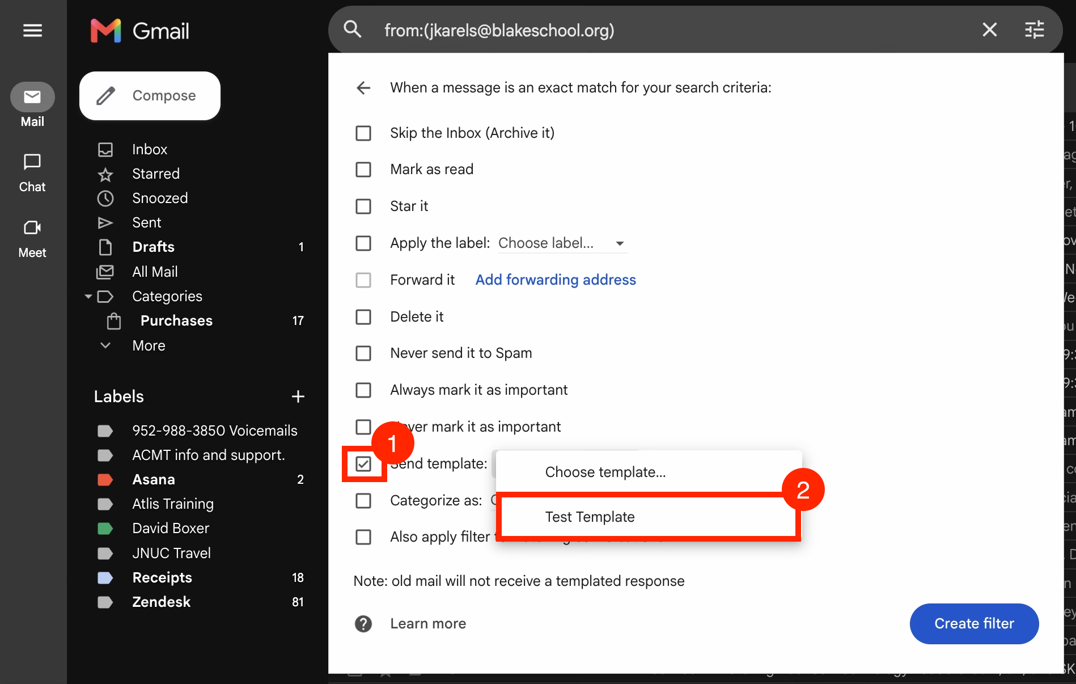Image resolution: width=1076 pixels, height=684 pixels.
Task: Expand the More folders chevron
Action: [x=105, y=345]
